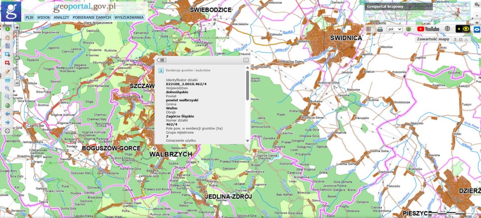Select the green info identification tool
Screen dimensions: 481x218
pyautogui.click(x=7, y=29)
